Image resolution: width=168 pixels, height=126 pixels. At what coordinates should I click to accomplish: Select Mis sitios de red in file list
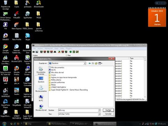coord(56,72)
